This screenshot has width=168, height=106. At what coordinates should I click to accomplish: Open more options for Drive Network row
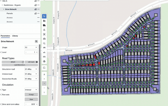(x=38, y=9)
